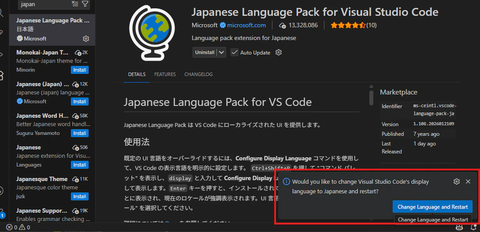Dismiss the language change notification with X
Viewport: 480px width, 232px height.
pos(468,181)
